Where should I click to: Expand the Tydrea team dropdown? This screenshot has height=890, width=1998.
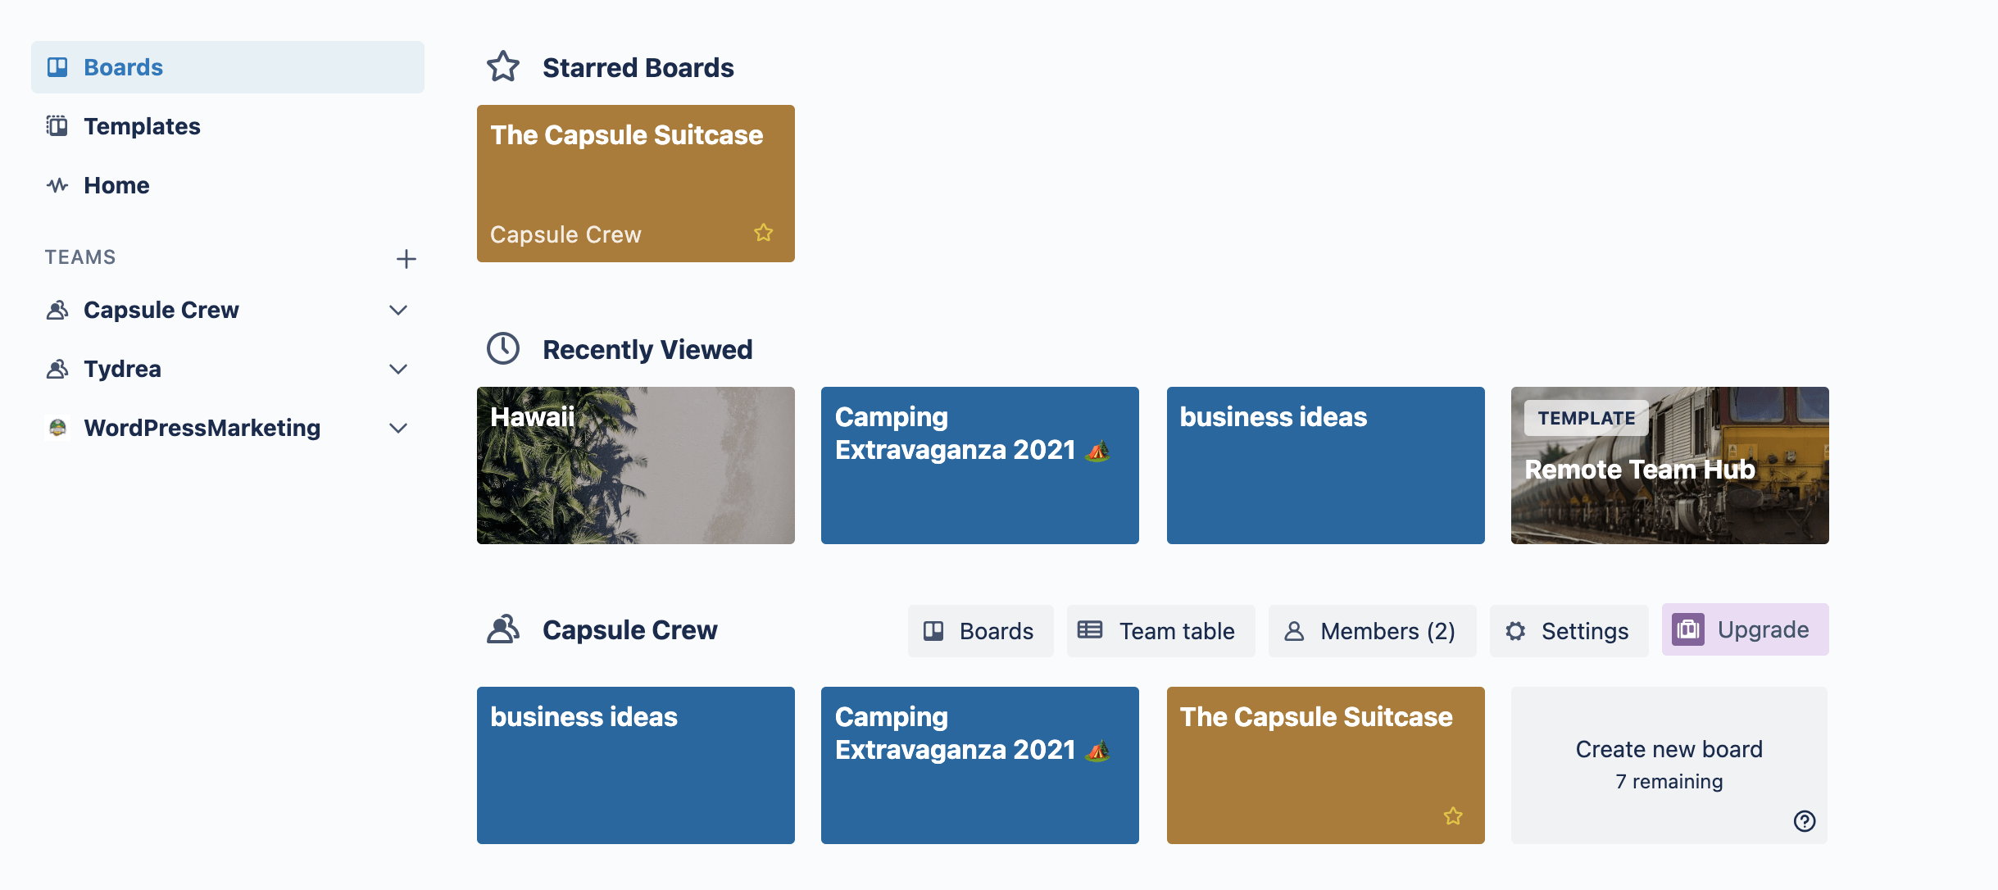400,369
